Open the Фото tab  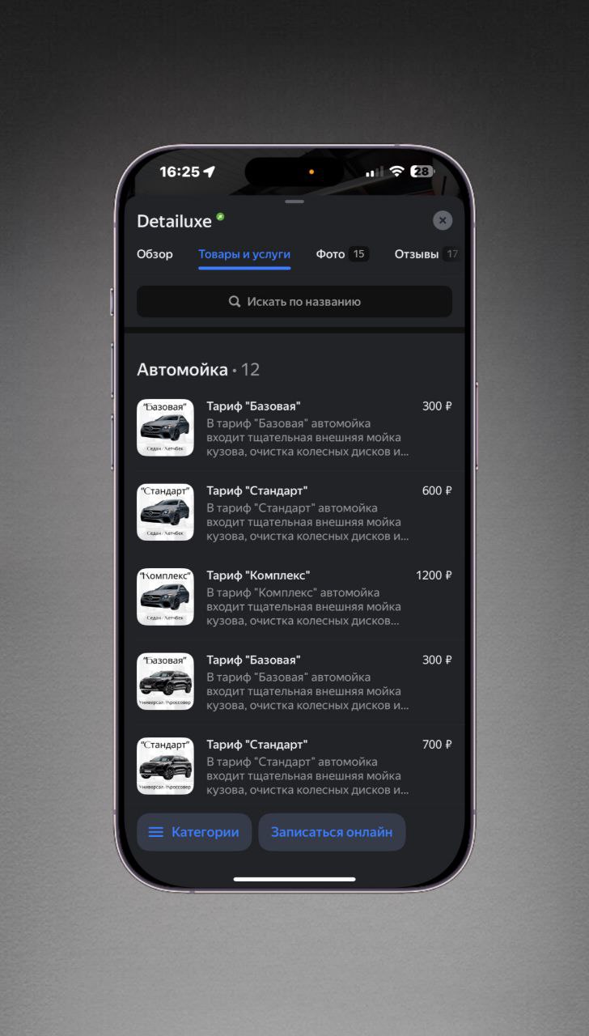click(330, 254)
